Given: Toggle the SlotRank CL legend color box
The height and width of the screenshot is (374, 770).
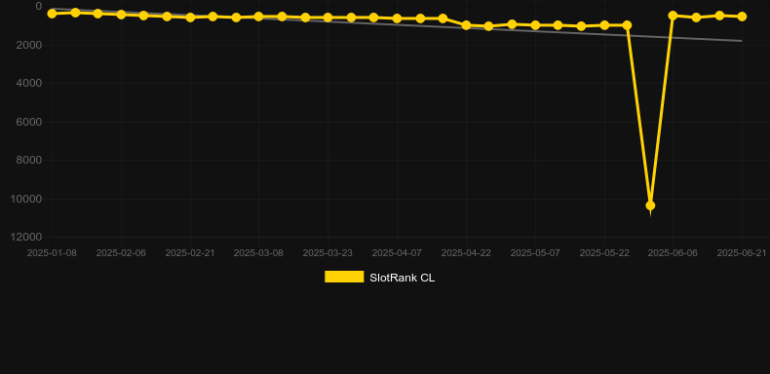Looking at the screenshot, I should click(344, 277).
